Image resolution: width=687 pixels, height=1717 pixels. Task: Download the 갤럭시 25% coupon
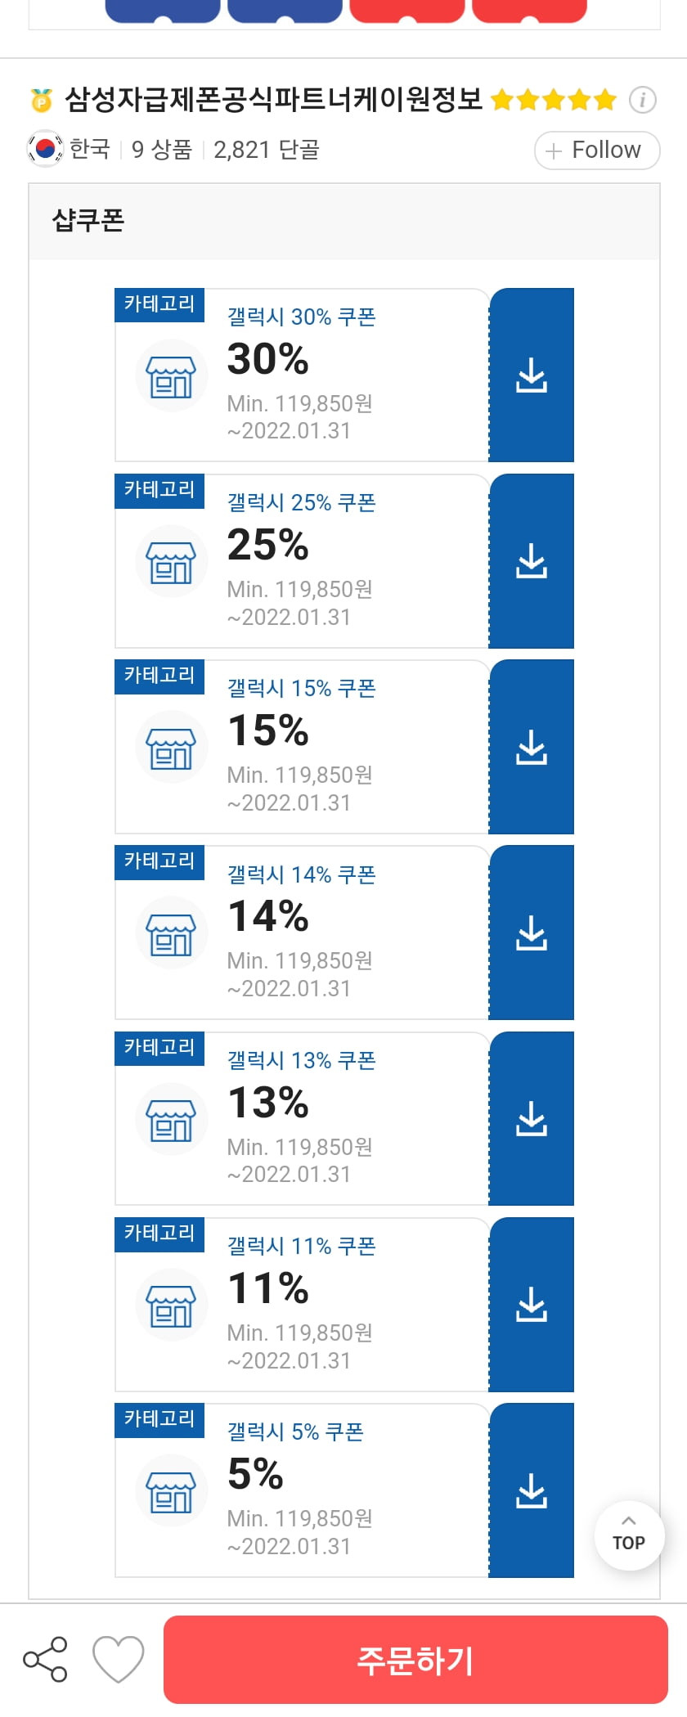click(532, 560)
